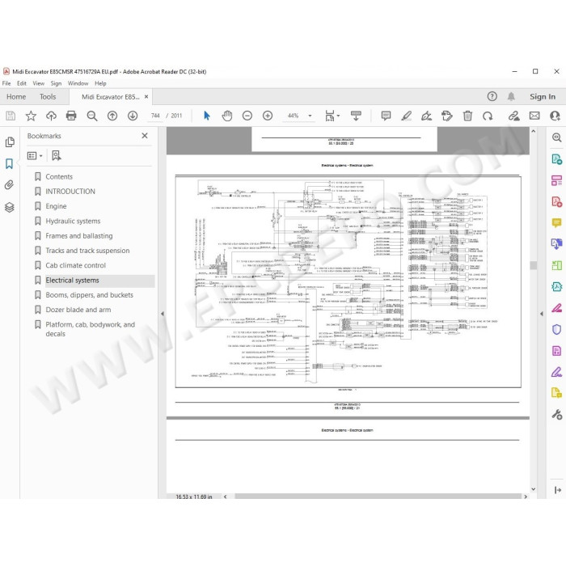Close the Midi Excavator document tab

pyautogui.click(x=146, y=97)
